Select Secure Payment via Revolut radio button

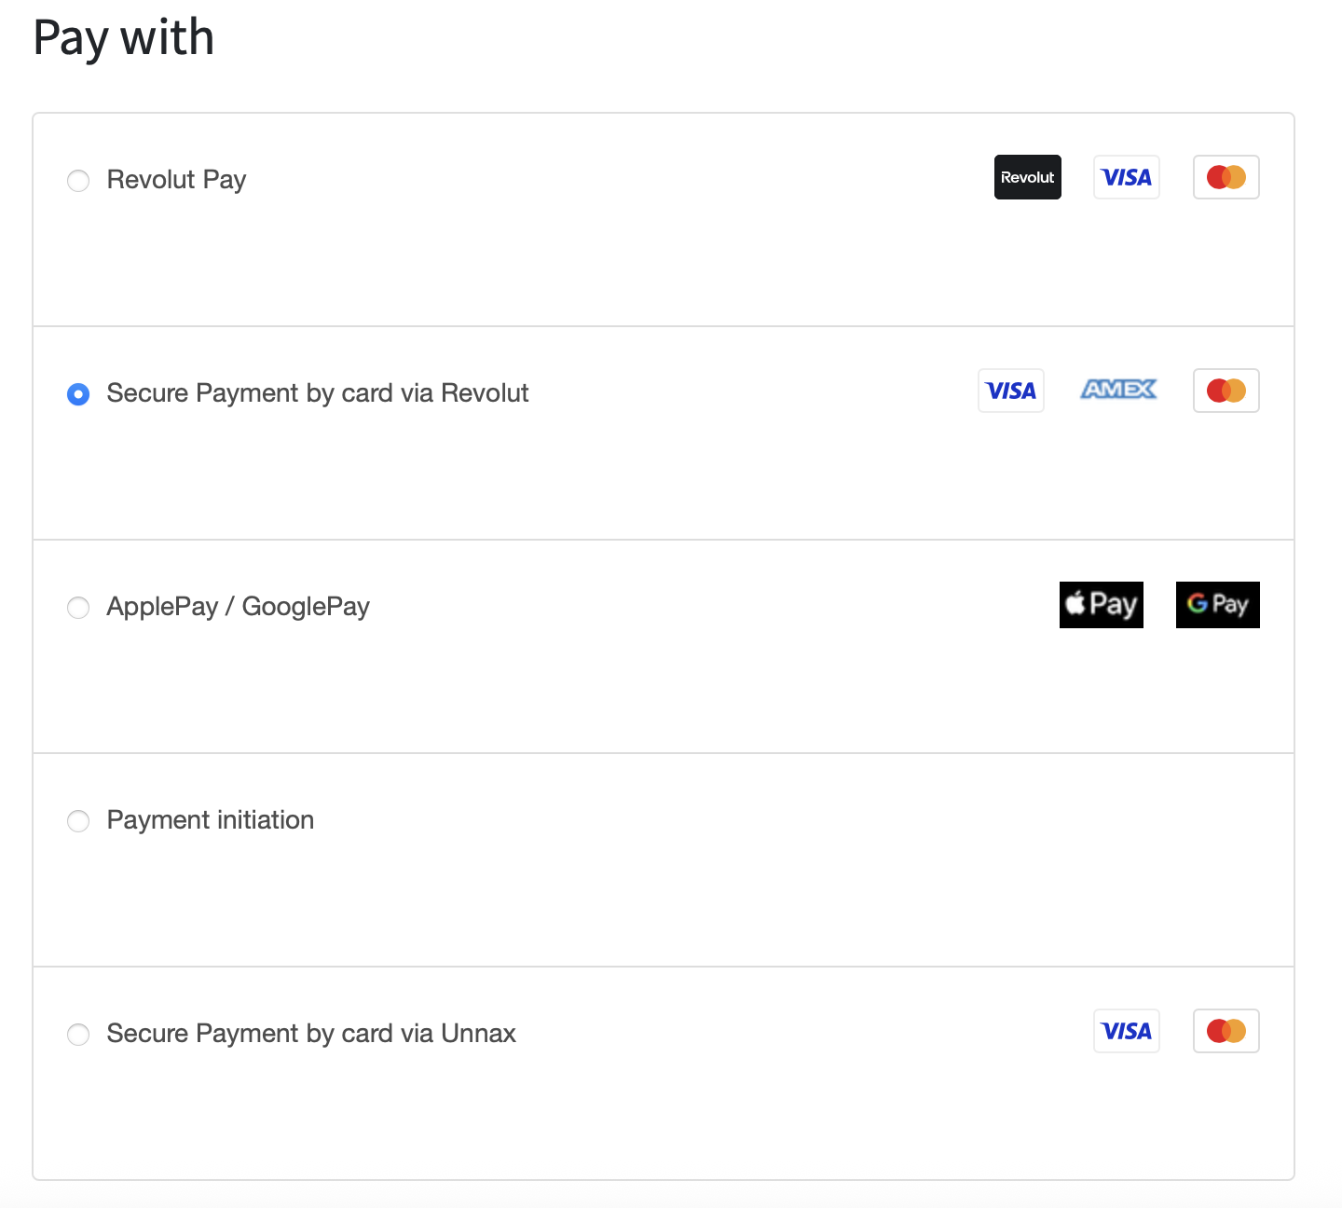[78, 394]
